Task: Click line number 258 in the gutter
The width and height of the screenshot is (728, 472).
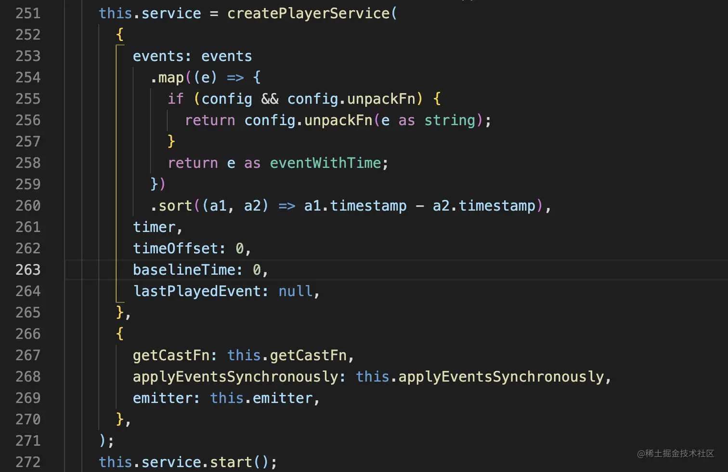Action: click(28, 163)
